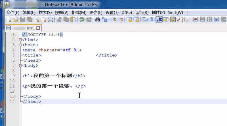Image resolution: width=227 pixels, height=126 pixels.
Task: Zoom out using the magnifier minus icon
Action: (120, 19)
